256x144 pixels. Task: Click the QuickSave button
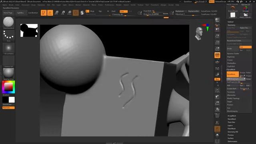click(x=188, y=2)
